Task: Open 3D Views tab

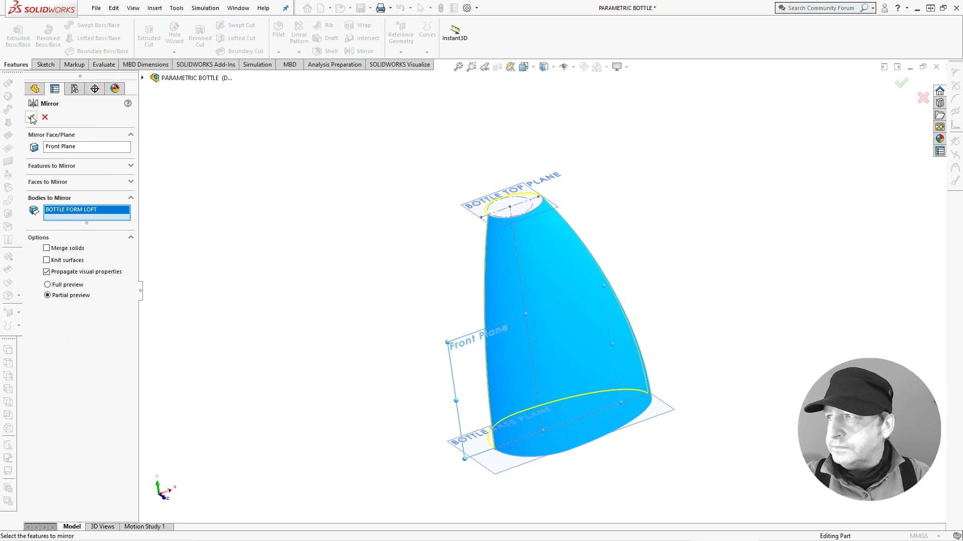Action: (102, 526)
